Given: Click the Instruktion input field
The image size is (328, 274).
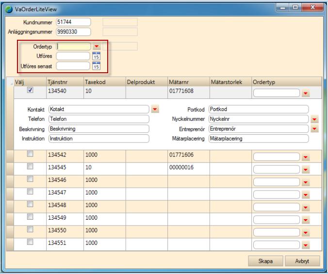Looking at the screenshot, I should 98,139.
